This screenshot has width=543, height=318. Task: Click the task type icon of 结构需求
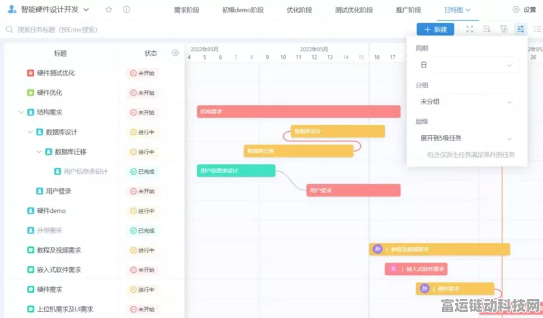point(31,112)
